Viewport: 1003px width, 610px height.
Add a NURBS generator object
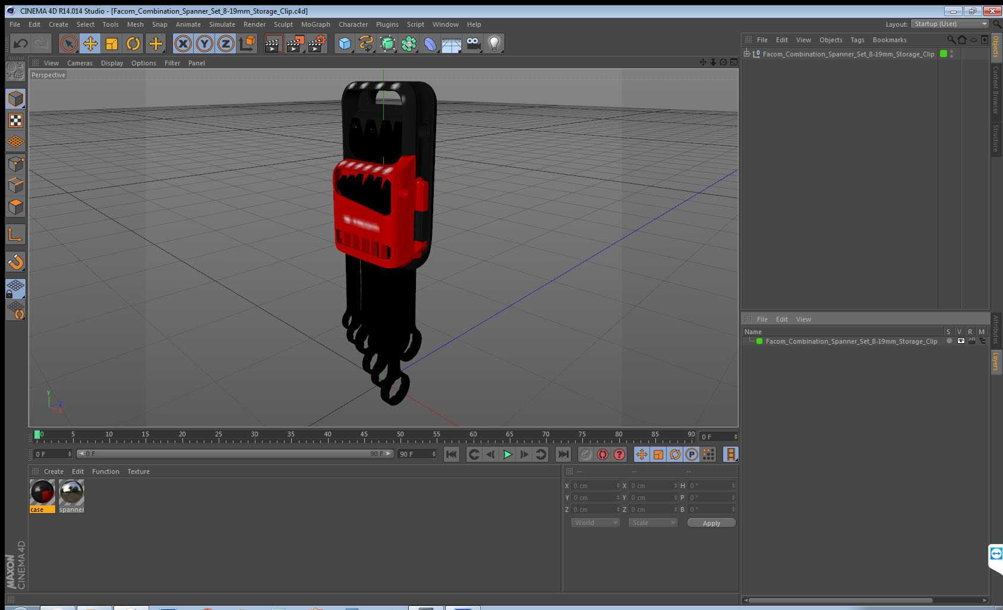click(x=387, y=43)
